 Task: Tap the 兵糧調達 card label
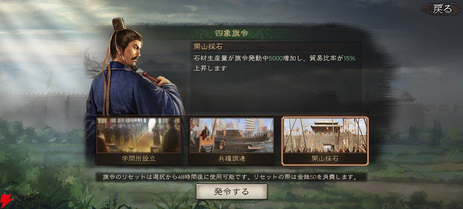pos(232,158)
